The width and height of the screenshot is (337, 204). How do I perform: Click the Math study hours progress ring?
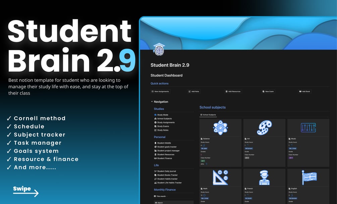coord(204,195)
